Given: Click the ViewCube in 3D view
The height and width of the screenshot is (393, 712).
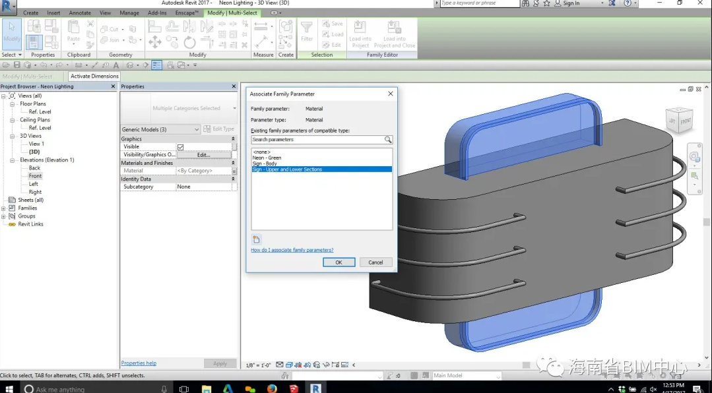Looking at the screenshot, I should click(679, 121).
